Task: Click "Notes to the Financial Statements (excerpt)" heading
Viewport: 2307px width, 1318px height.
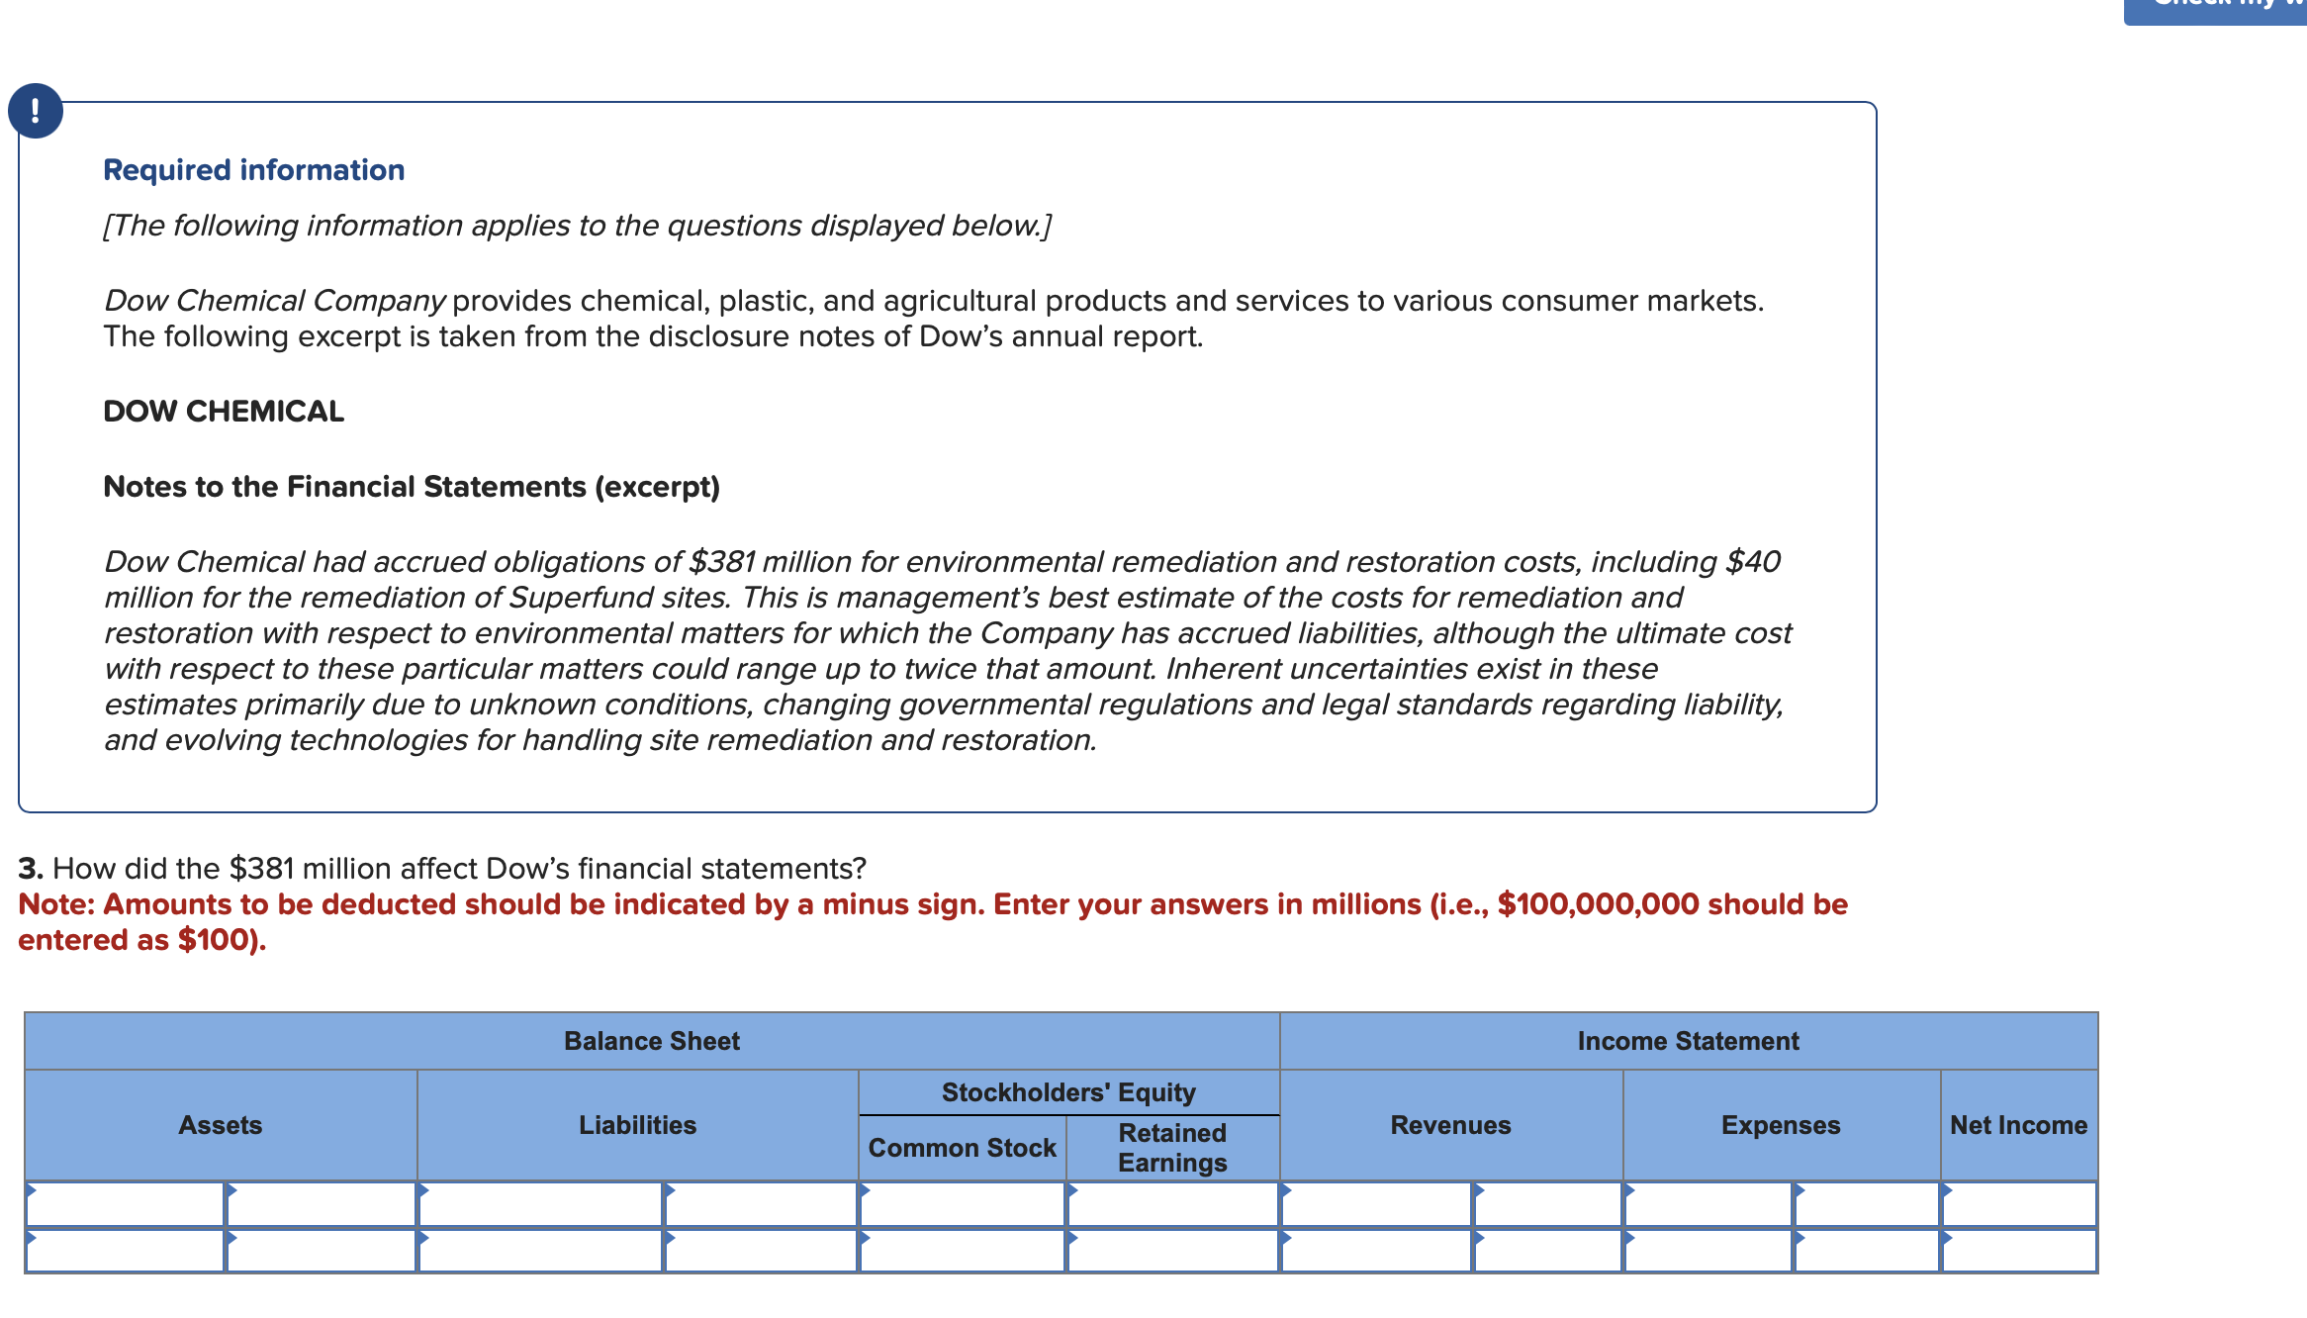Action: pos(412,487)
